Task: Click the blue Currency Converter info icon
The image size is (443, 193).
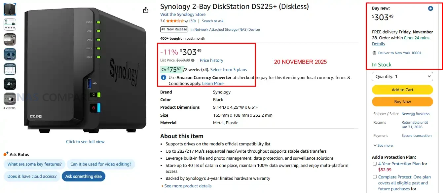Action: 164,78
